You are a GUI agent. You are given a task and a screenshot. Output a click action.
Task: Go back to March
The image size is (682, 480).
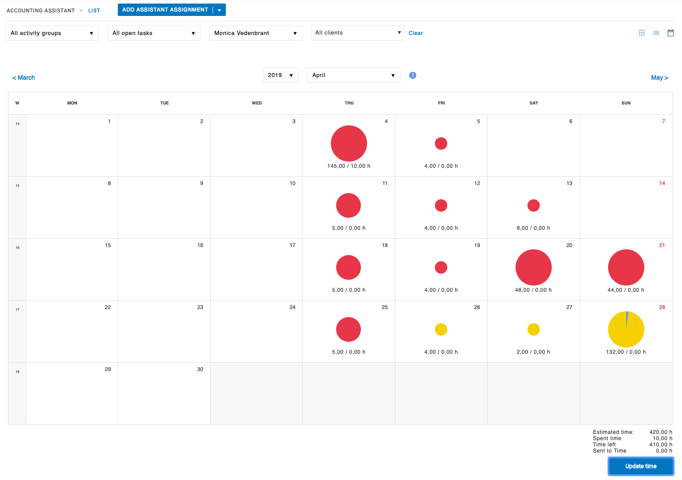tap(23, 77)
